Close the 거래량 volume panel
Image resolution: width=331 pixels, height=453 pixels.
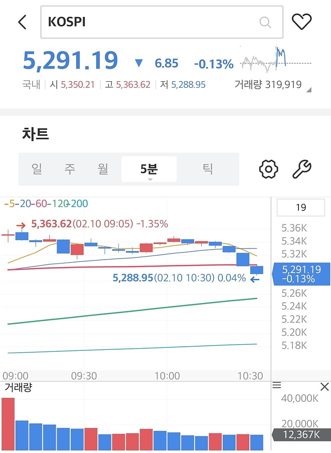coord(323,386)
